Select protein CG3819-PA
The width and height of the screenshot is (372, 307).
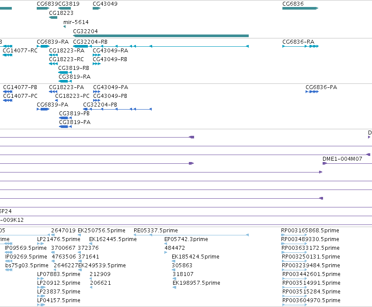(65, 127)
